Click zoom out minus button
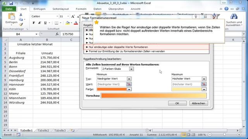The height and width of the screenshot is (139, 248). tap(210, 135)
